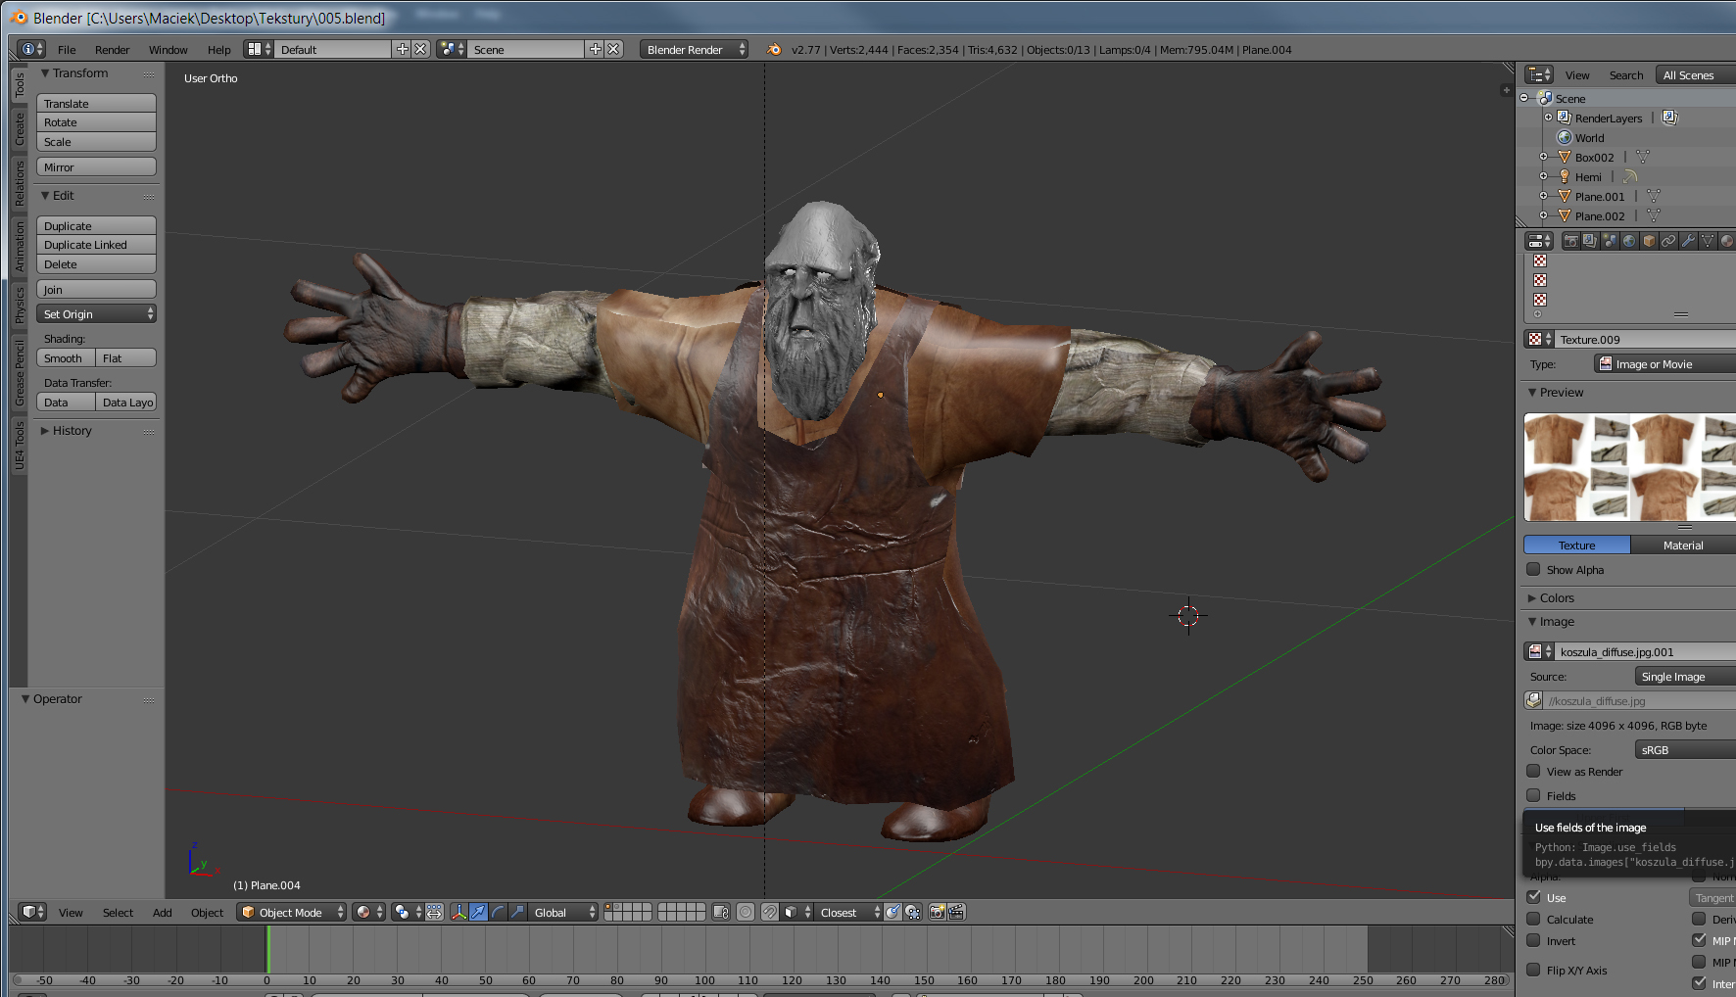Open the World properties globe tab
The height and width of the screenshot is (997, 1736).
pos(1629,241)
